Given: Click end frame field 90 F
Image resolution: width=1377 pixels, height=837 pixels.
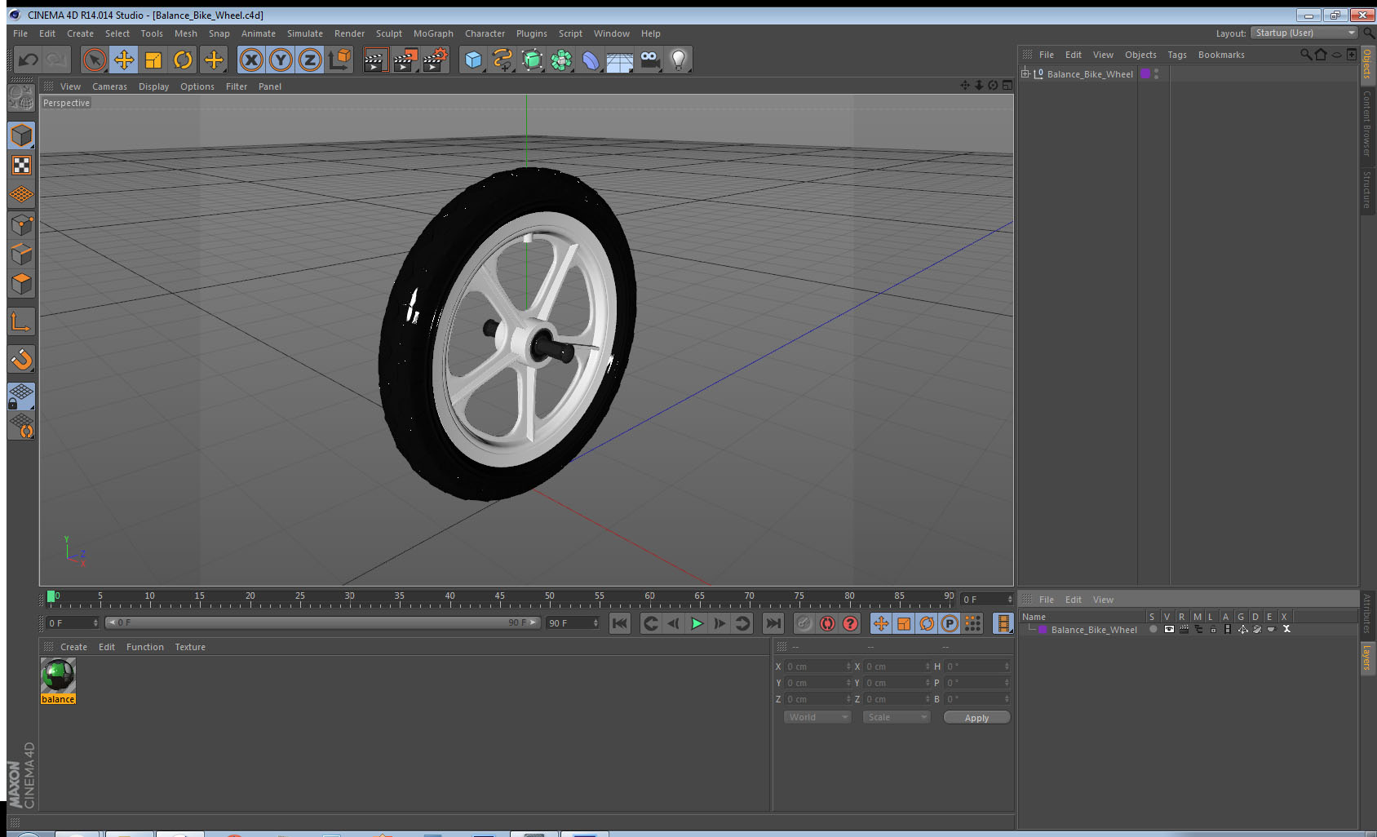Looking at the screenshot, I should tap(573, 623).
